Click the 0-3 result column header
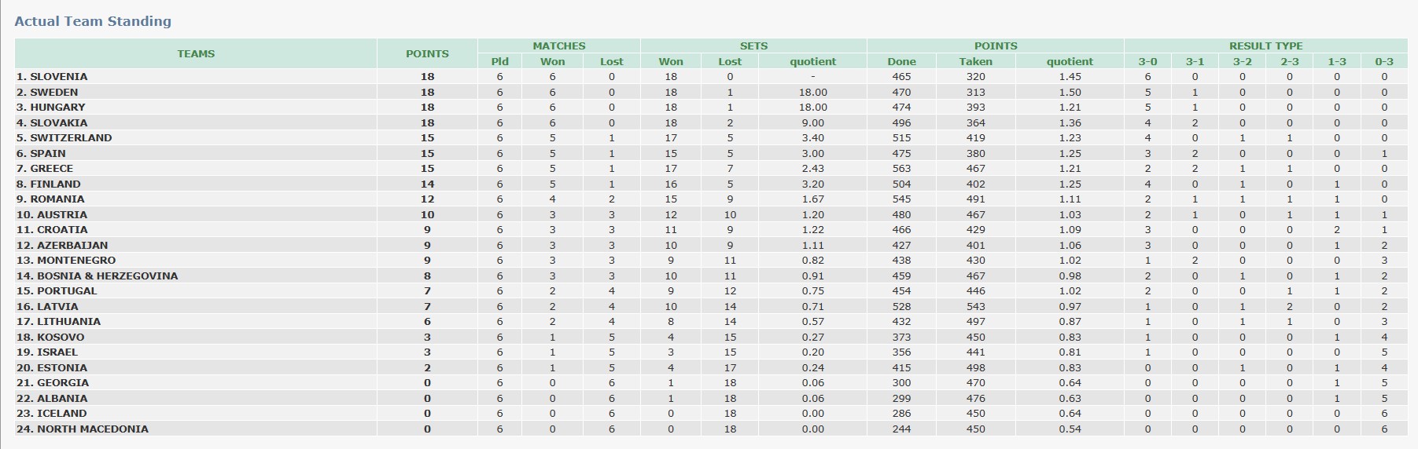The image size is (1418, 449). (x=1384, y=61)
